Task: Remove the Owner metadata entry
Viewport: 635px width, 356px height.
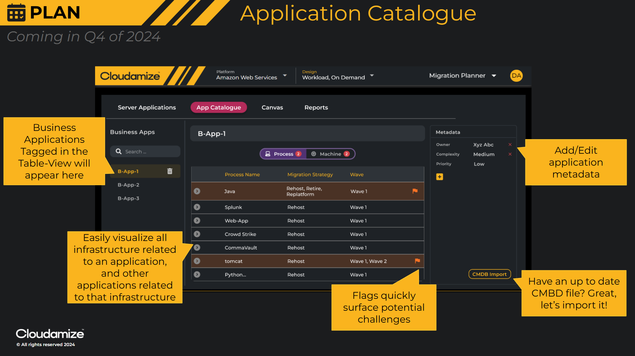Action: (510, 144)
